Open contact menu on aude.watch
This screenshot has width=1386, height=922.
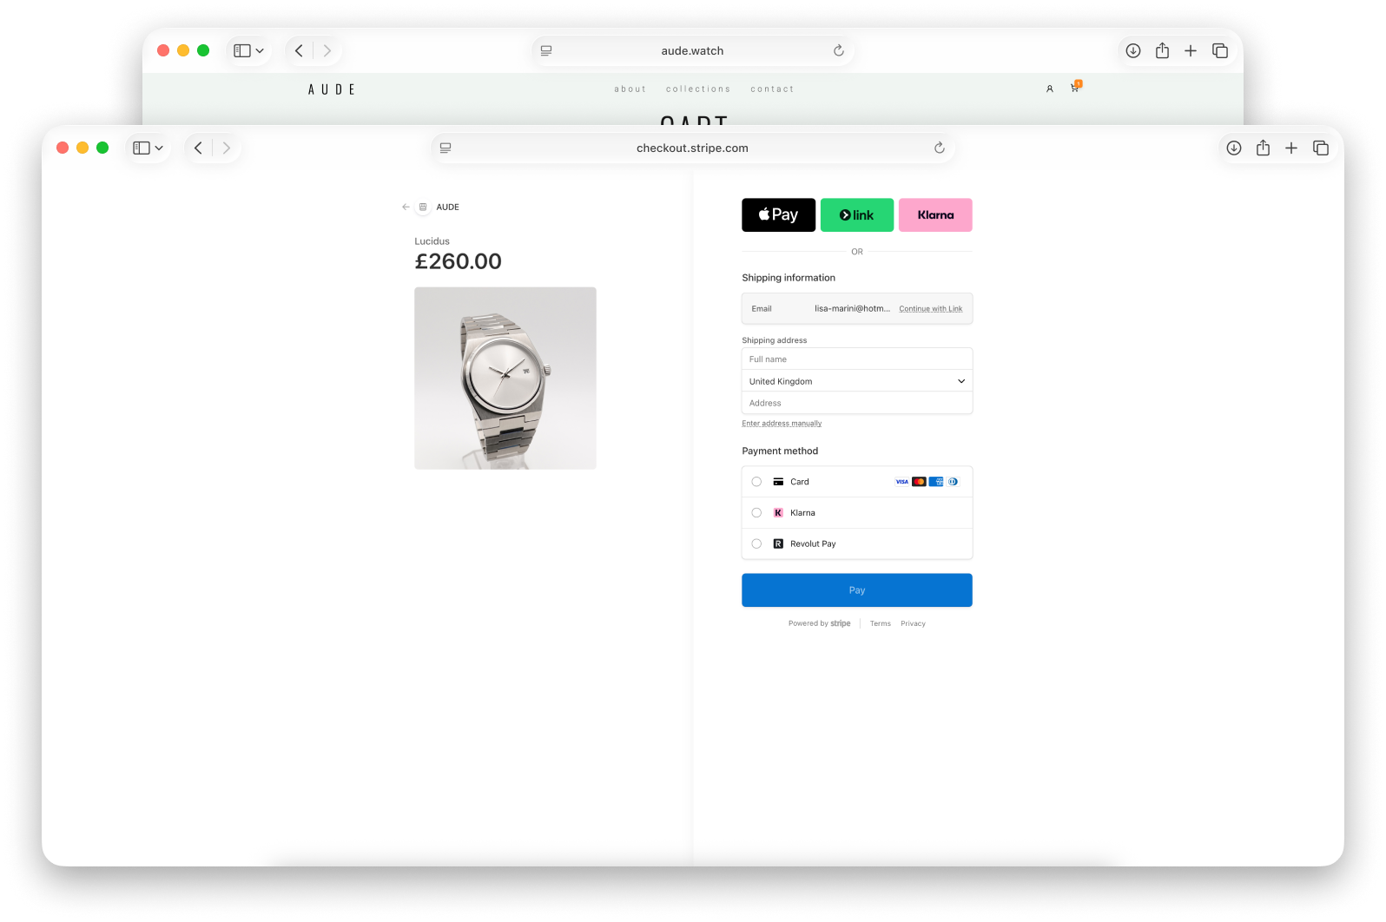[772, 89]
